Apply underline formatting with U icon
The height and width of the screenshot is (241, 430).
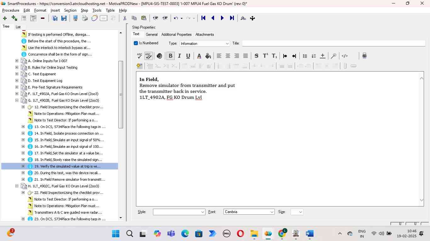188,56
